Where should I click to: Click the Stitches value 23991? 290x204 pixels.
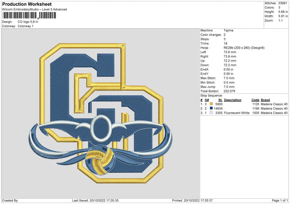pos(282,3)
